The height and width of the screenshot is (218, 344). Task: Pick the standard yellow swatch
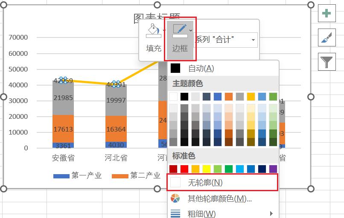point(207,169)
